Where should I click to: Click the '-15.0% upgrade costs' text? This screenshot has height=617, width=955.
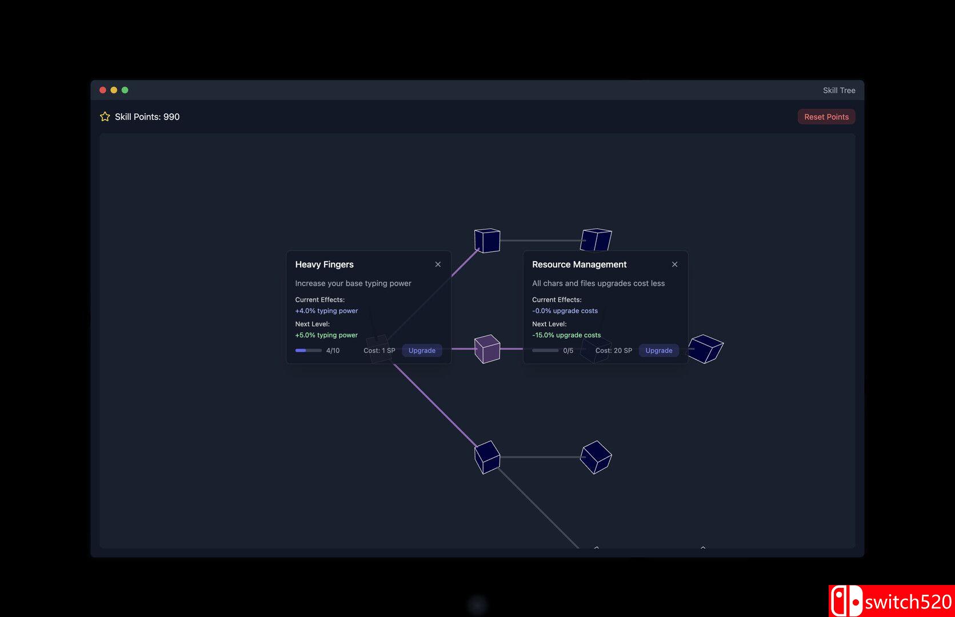(566, 335)
